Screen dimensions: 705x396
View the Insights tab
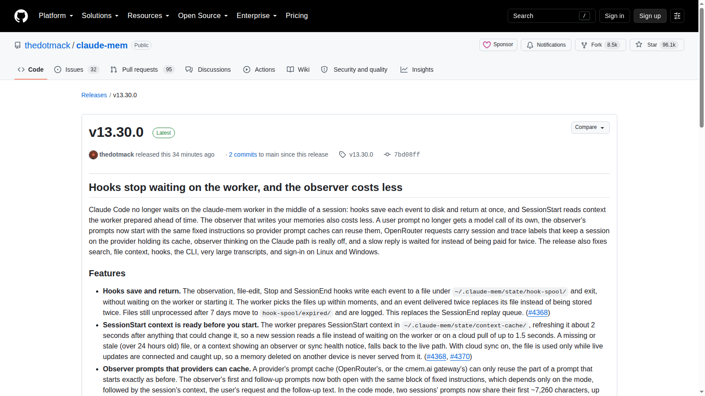coord(417,70)
